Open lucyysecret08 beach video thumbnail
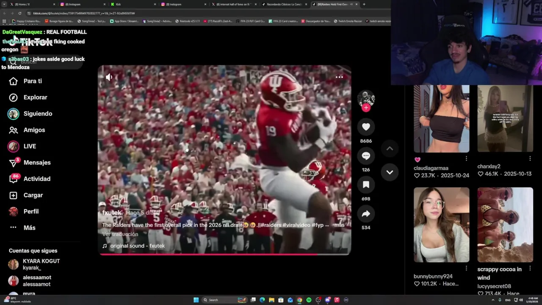This screenshot has height=305, width=542. tap(505, 225)
